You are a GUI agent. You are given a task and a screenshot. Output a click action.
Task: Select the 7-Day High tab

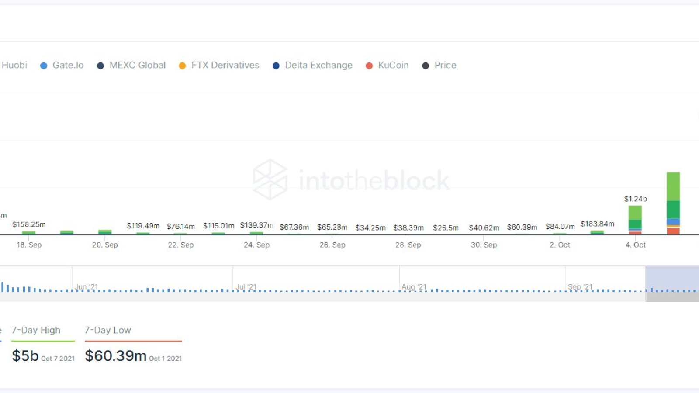36,330
